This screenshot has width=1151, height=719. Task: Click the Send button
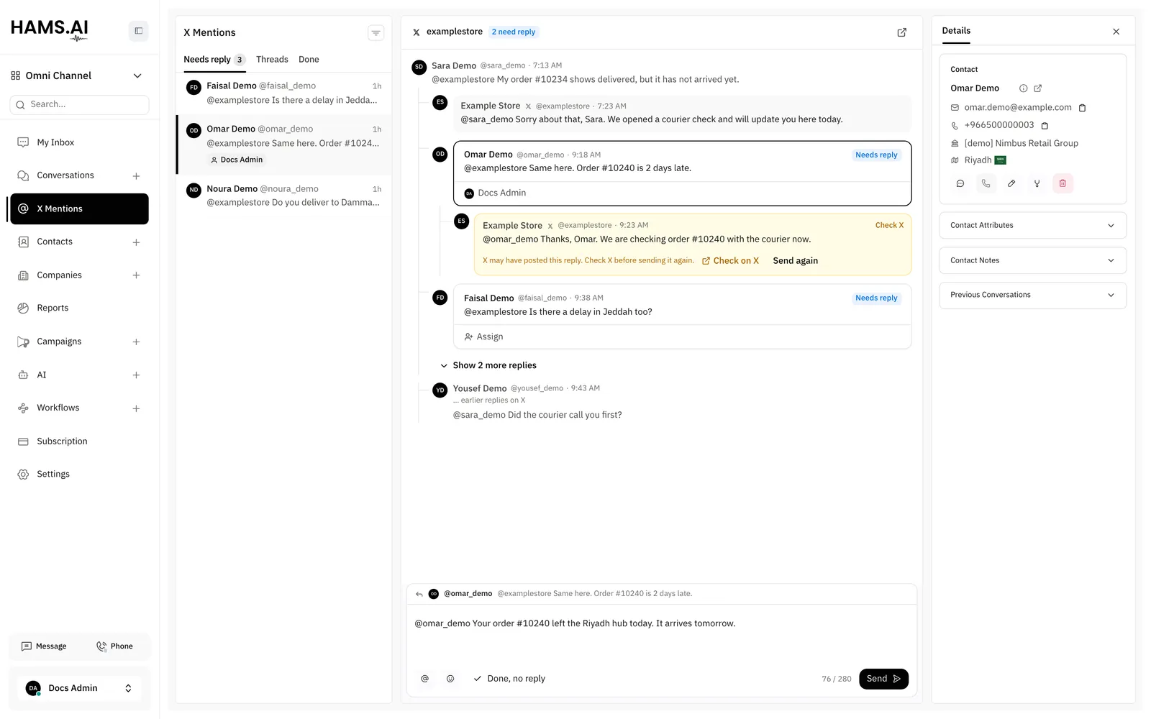pyautogui.click(x=883, y=679)
